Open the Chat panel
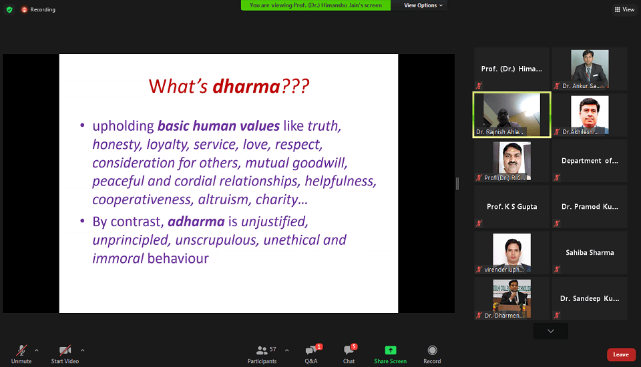The image size is (641, 367). [349, 350]
